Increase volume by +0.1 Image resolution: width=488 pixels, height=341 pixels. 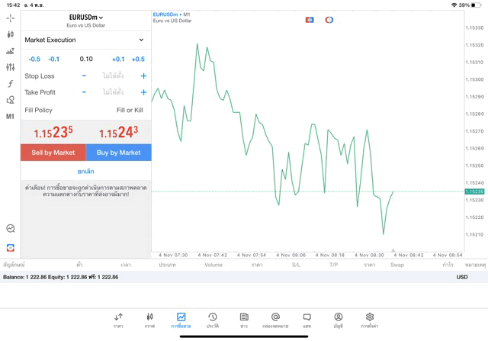118,59
